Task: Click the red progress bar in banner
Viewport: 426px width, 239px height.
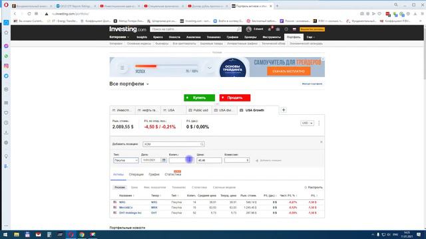Action: click(x=146, y=66)
